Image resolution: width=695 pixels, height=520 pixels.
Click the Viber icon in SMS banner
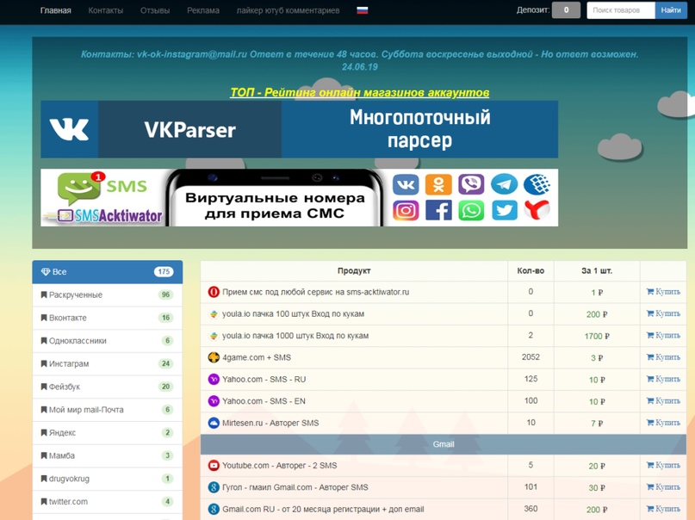(471, 184)
